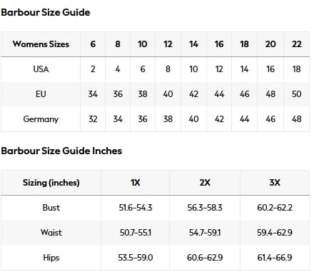
Task: Click the size 6 column header
Action: (x=93, y=44)
